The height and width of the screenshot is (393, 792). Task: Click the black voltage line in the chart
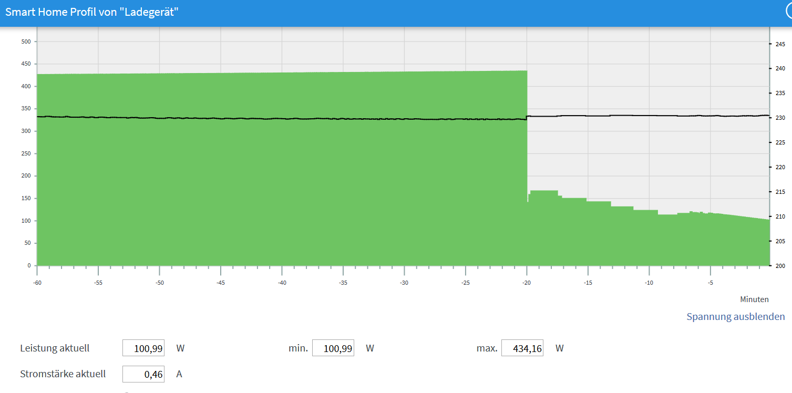[x=263, y=118]
